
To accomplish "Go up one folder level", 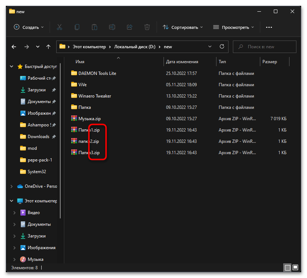I will coord(48,47).
